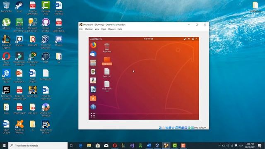The height and width of the screenshot is (149, 265).
Task: Open Thunderbird mail in the Ubuntu dock
Action: 93,54
